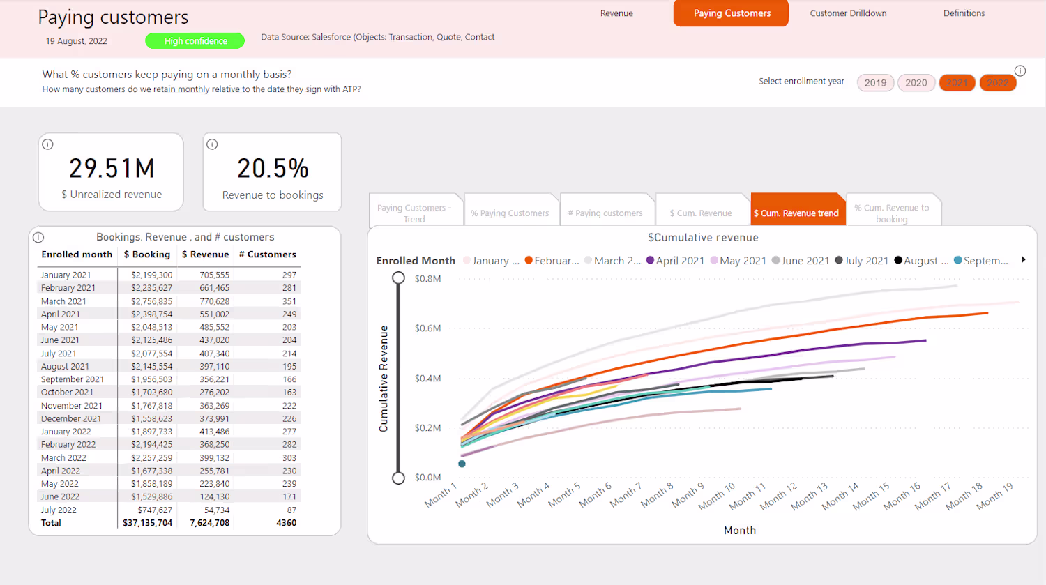Click info icon near enrollment year selector

1020,70
